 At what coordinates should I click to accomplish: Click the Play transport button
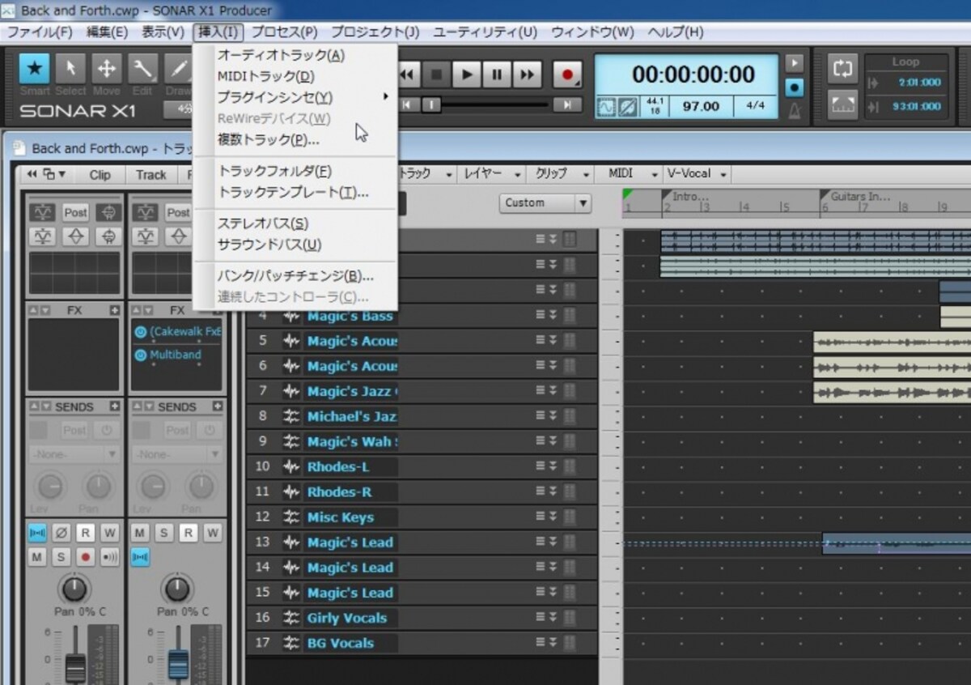point(467,75)
